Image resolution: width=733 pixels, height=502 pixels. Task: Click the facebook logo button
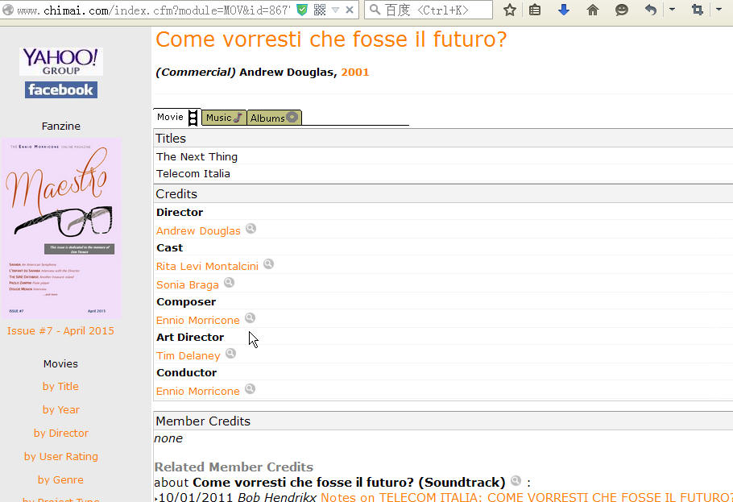tap(61, 89)
